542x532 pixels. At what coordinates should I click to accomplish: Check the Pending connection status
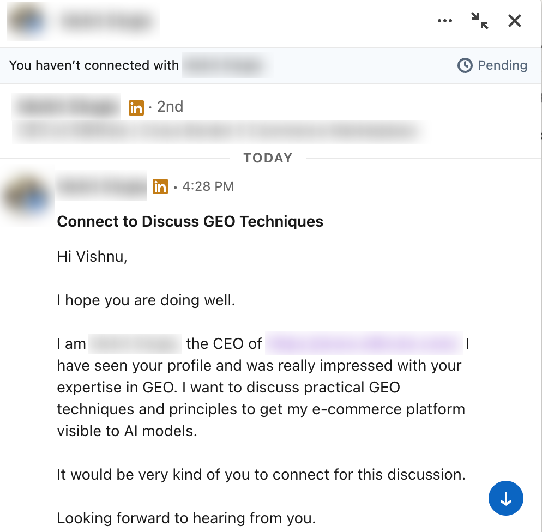click(503, 65)
